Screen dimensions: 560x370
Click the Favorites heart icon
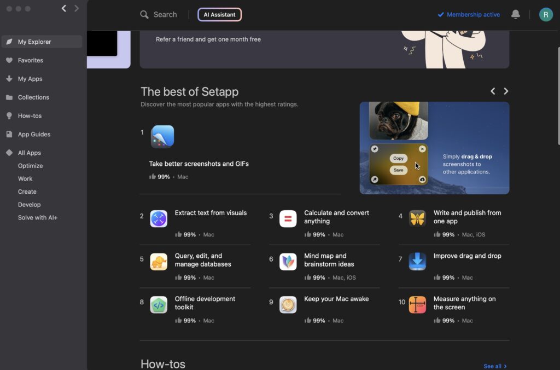coord(9,60)
